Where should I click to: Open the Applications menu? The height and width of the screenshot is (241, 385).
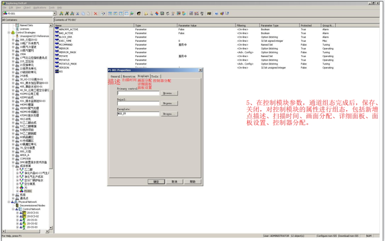(x=40, y=7)
